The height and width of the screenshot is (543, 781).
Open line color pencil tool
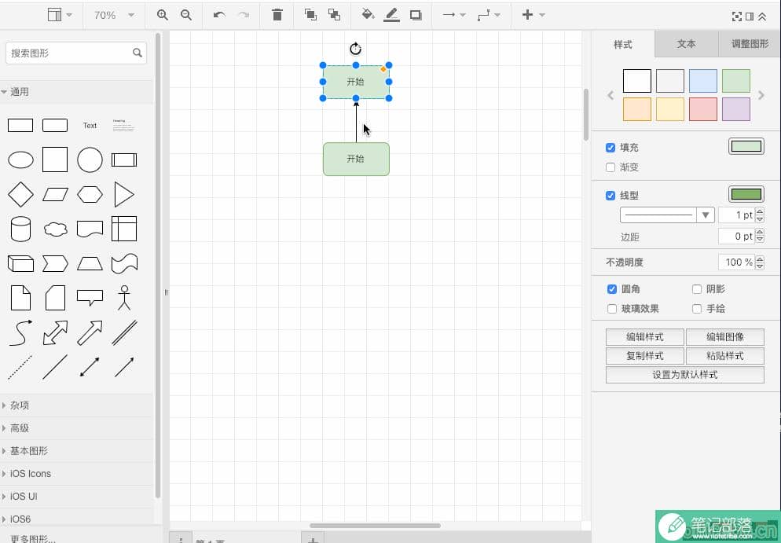pos(392,16)
